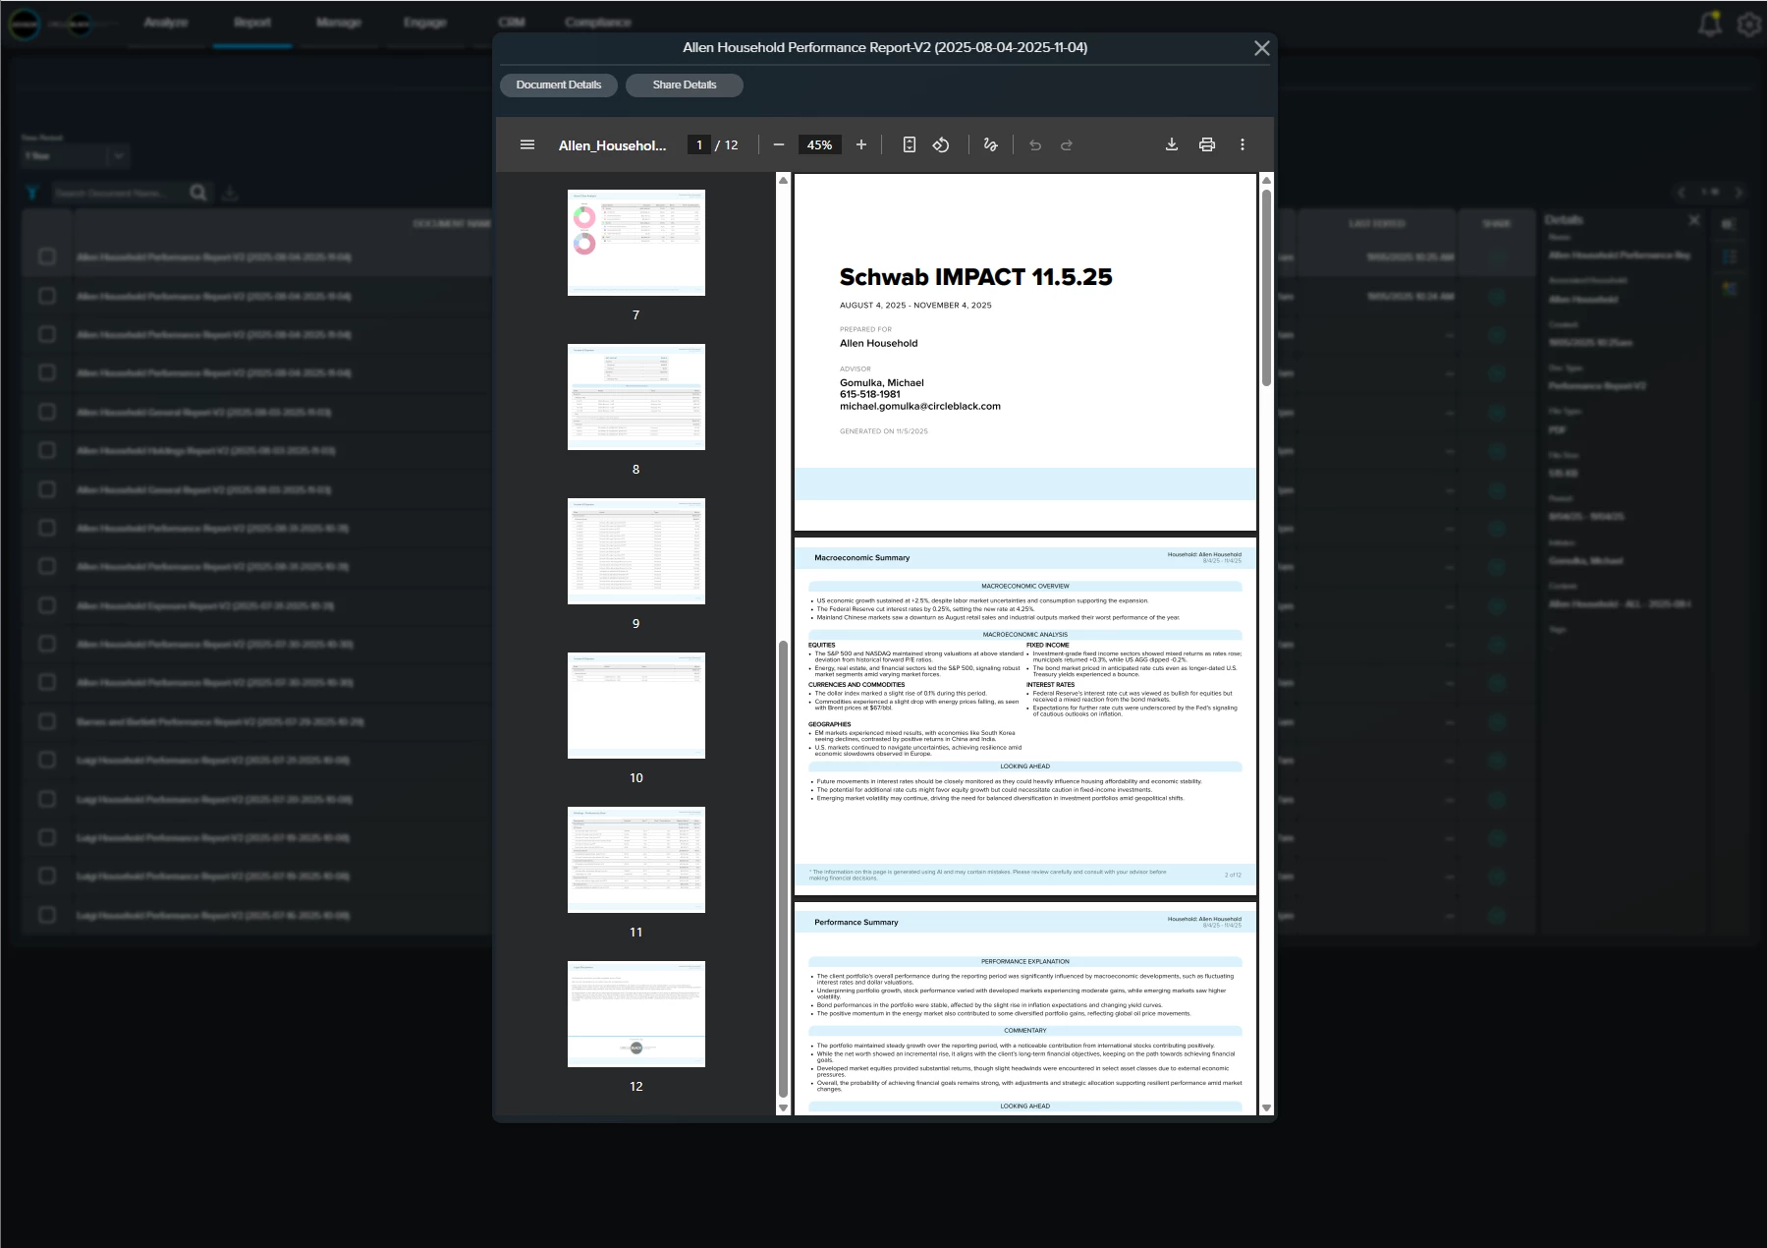Close the Allen Household report dialog

tap(1262, 48)
